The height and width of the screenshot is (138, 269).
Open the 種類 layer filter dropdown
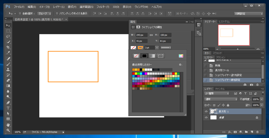point(217,93)
